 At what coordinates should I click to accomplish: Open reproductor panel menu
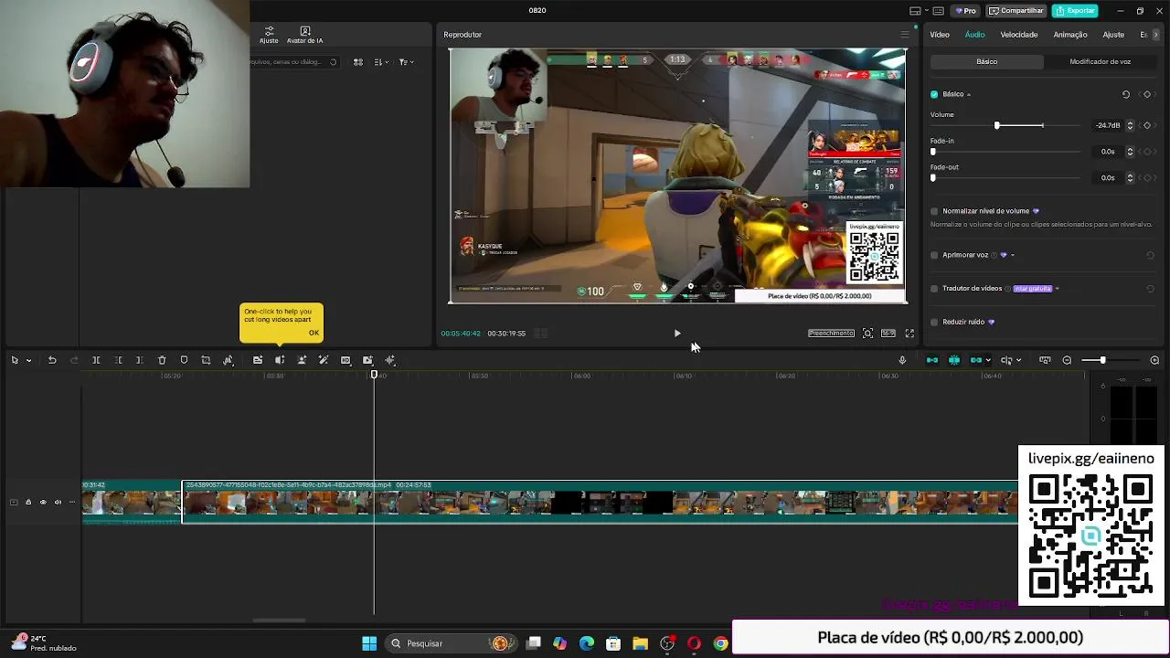(904, 35)
